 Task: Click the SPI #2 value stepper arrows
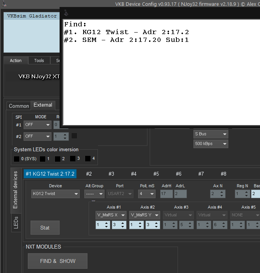point(65,136)
